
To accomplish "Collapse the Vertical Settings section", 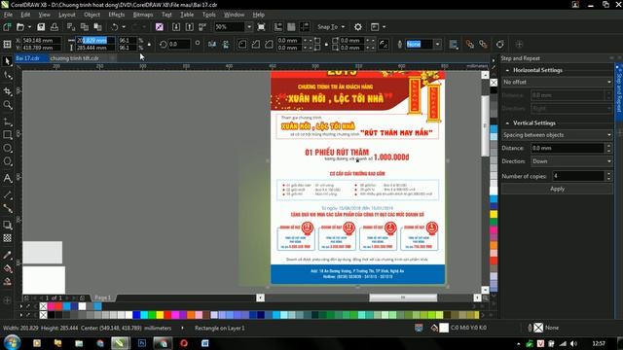I will (x=507, y=123).
